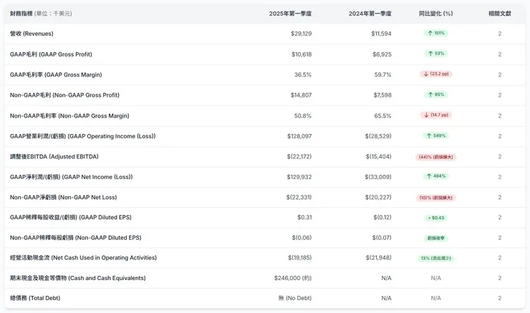The height and width of the screenshot is (313, 530).
Task: Click the GAAP Net Income (Loss) label
Action: [72, 177]
